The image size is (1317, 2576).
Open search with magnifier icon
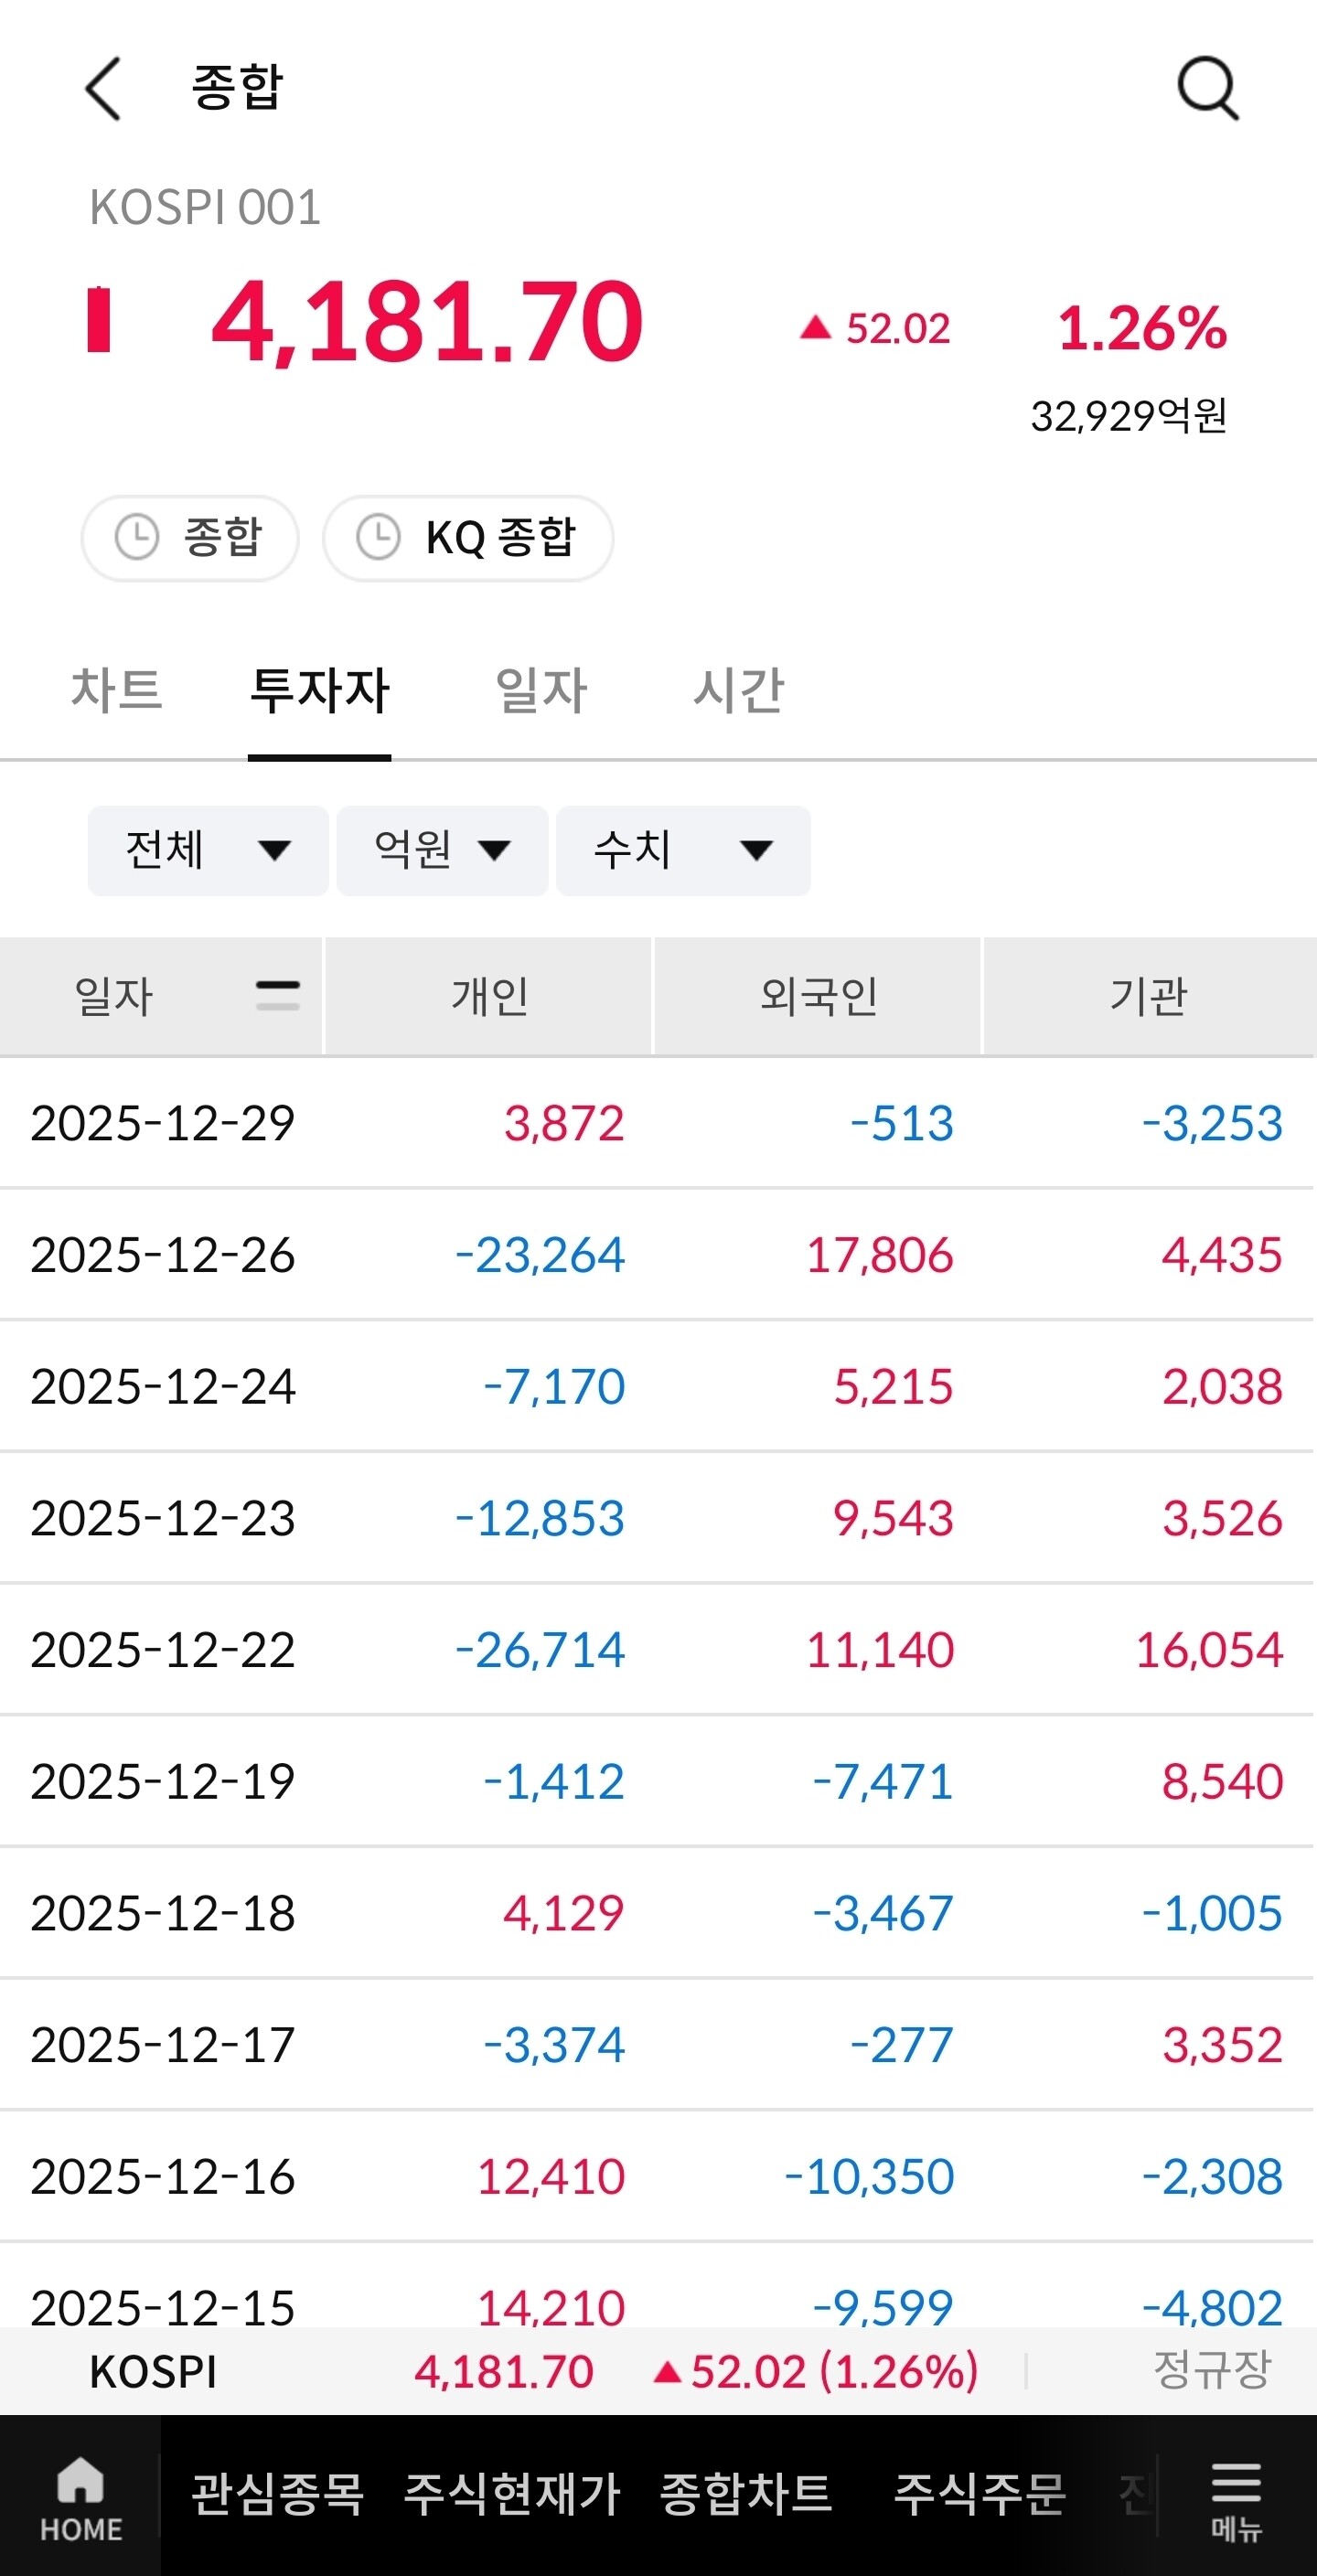(x=1207, y=89)
